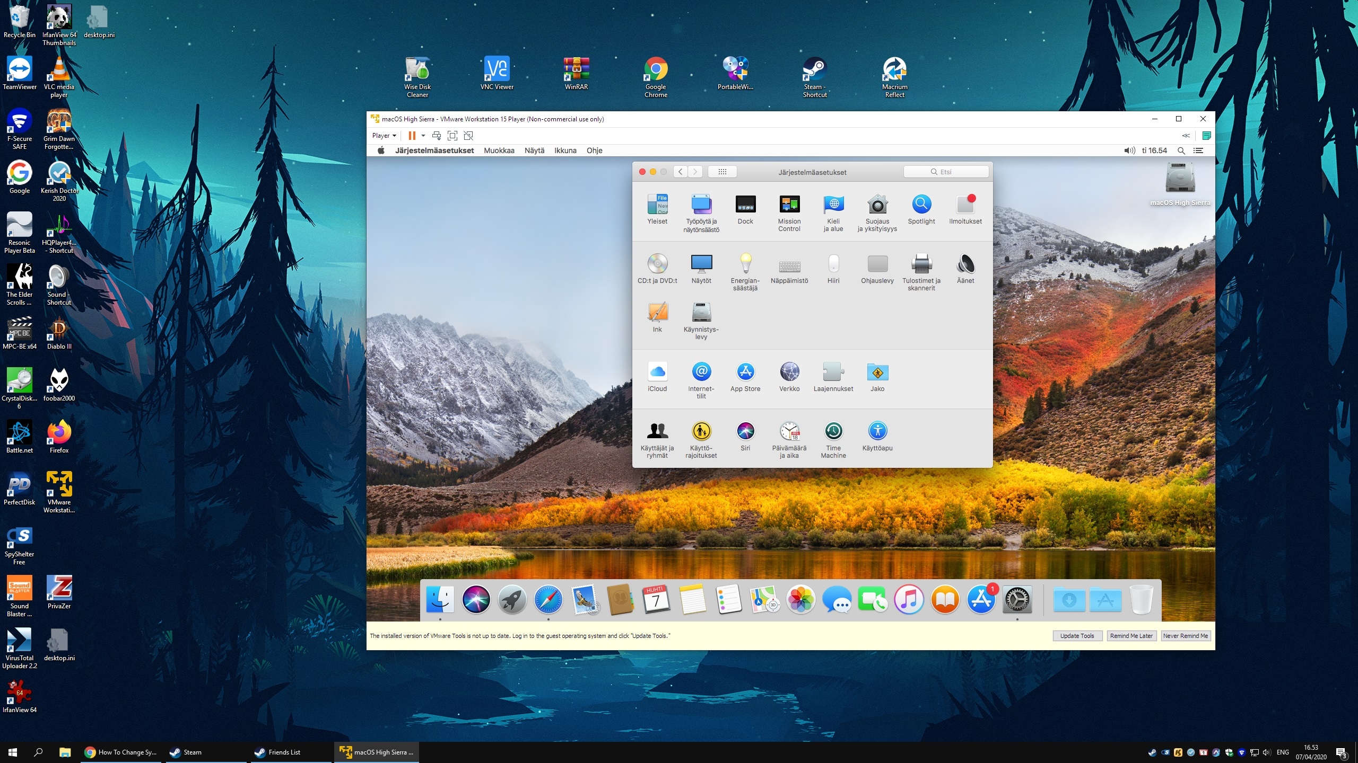The width and height of the screenshot is (1358, 763).
Task: Click the Verkko network icon
Action: click(x=789, y=372)
